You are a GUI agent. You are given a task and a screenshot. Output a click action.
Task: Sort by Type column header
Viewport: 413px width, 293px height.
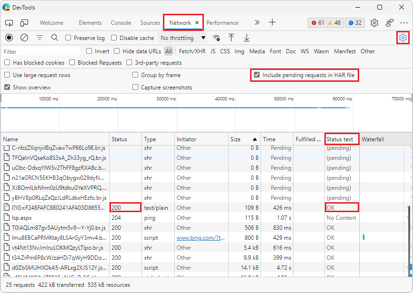click(x=158, y=139)
